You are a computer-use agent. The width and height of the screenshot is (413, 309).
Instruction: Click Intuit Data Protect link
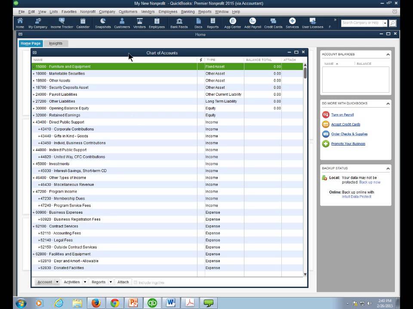pyautogui.click(x=356, y=197)
